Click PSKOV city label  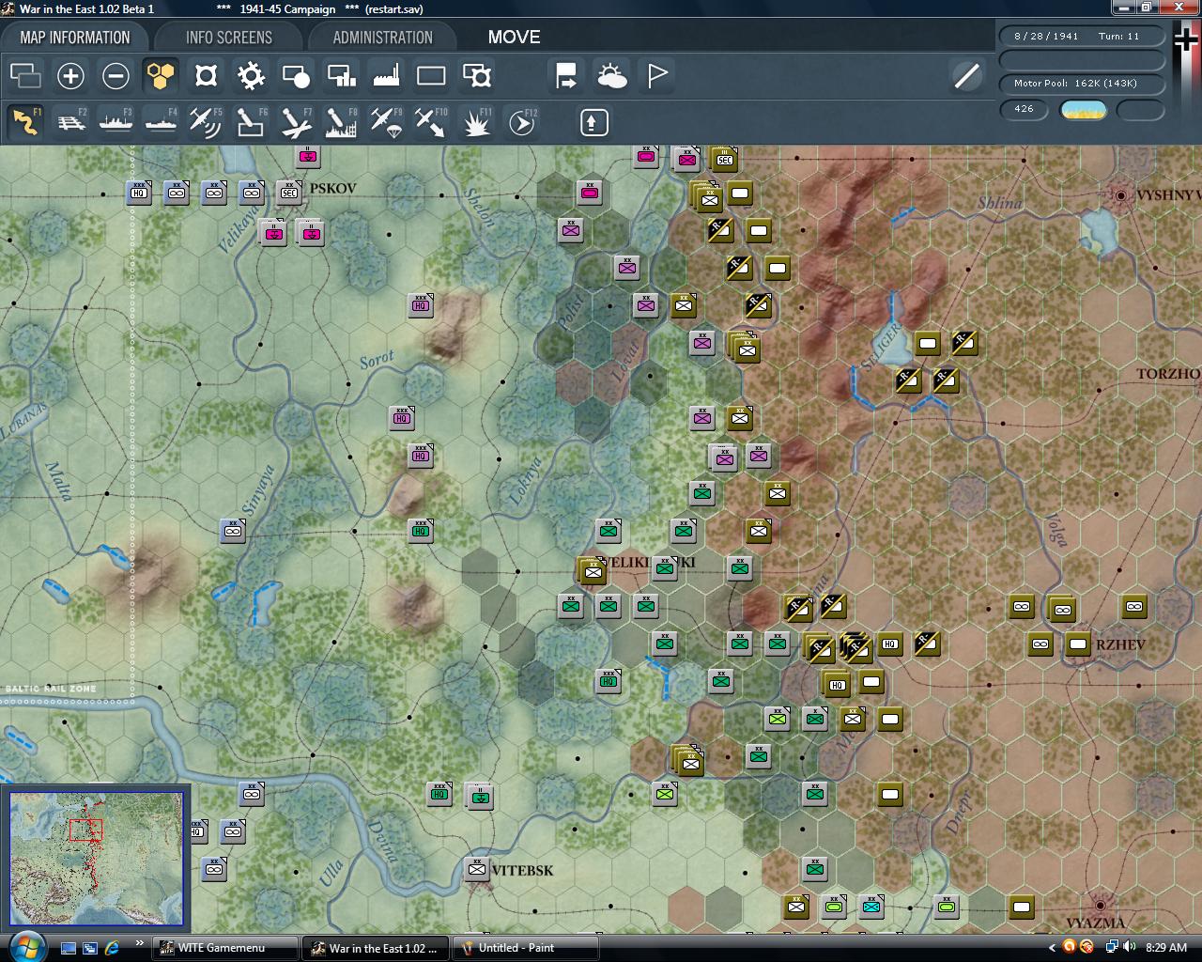click(x=333, y=188)
